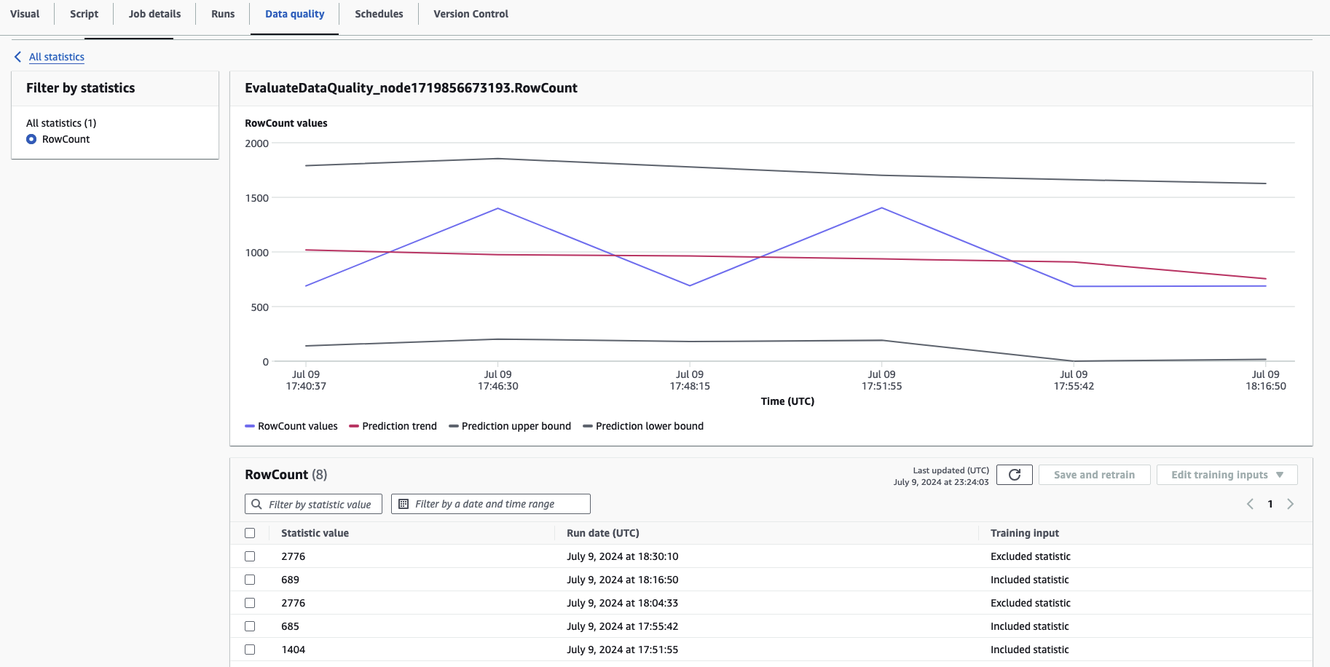The width and height of the screenshot is (1330, 667).
Task: Click Included statistic in the 17:55:42 row
Action: (x=1030, y=626)
